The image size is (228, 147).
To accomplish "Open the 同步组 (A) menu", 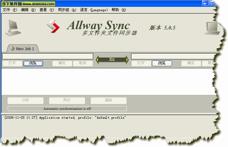I will 67,10.
